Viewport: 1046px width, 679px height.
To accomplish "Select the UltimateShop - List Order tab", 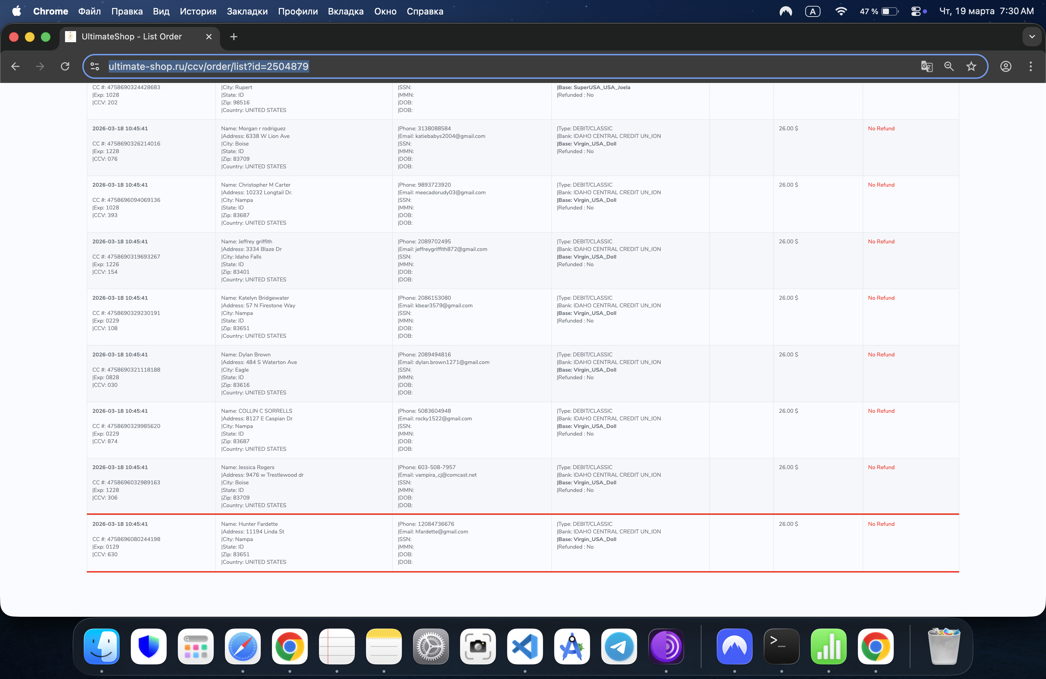I will pyautogui.click(x=131, y=37).
